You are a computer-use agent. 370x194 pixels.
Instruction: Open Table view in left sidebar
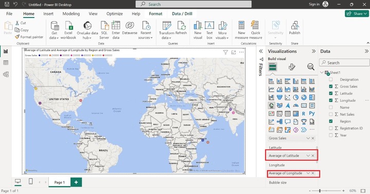click(6, 63)
